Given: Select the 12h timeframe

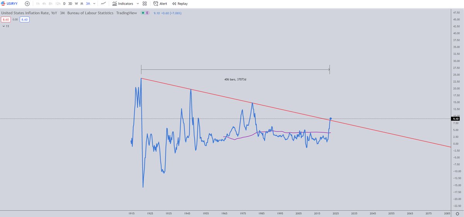Looking at the screenshot, I should tap(58, 3).
